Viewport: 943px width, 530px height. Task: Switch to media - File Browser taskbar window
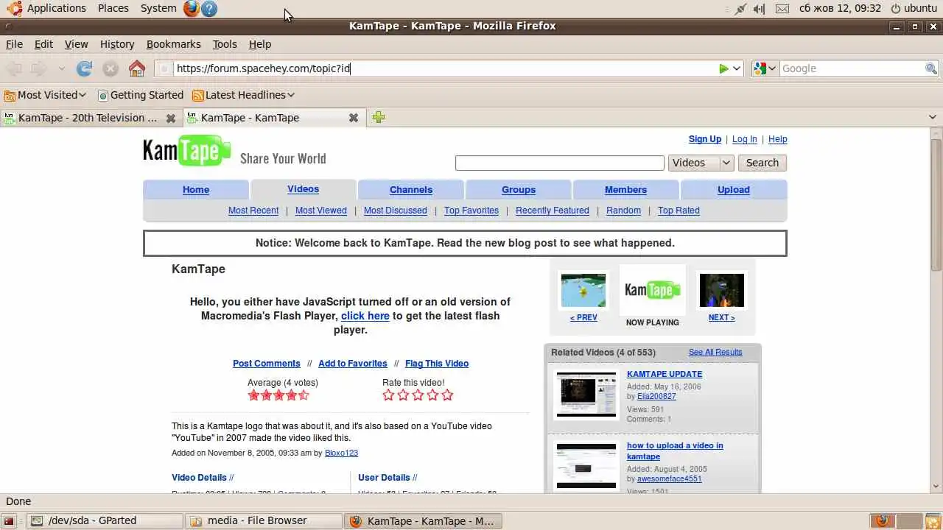click(264, 521)
